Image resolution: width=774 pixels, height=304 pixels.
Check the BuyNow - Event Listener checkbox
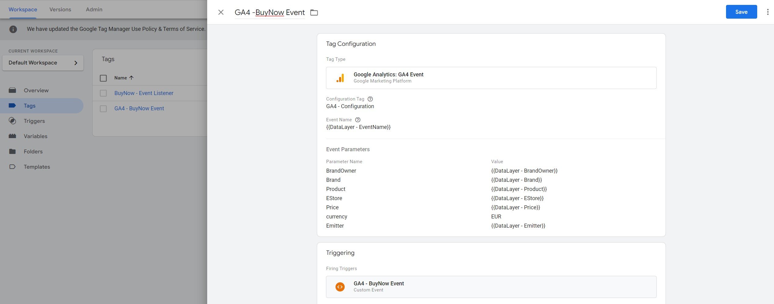click(x=103, y=93)
